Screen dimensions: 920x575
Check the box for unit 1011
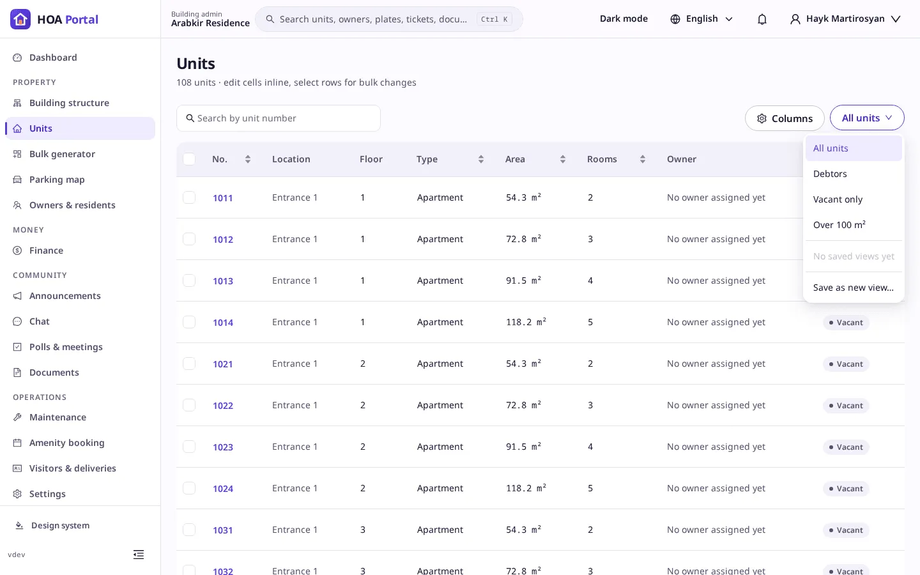[189, 197]
